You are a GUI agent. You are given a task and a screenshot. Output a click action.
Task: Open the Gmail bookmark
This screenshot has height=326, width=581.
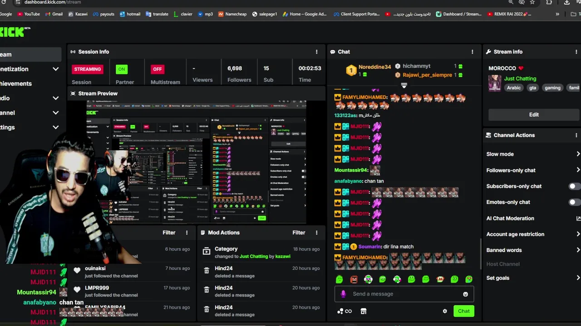(x=54, y=14)
